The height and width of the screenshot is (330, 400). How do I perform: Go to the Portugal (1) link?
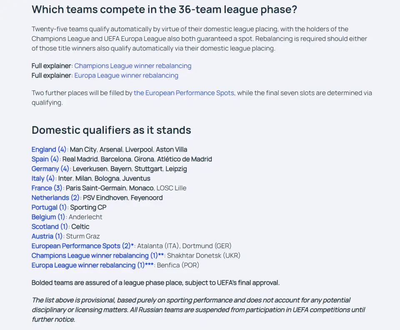pos(49,207)
